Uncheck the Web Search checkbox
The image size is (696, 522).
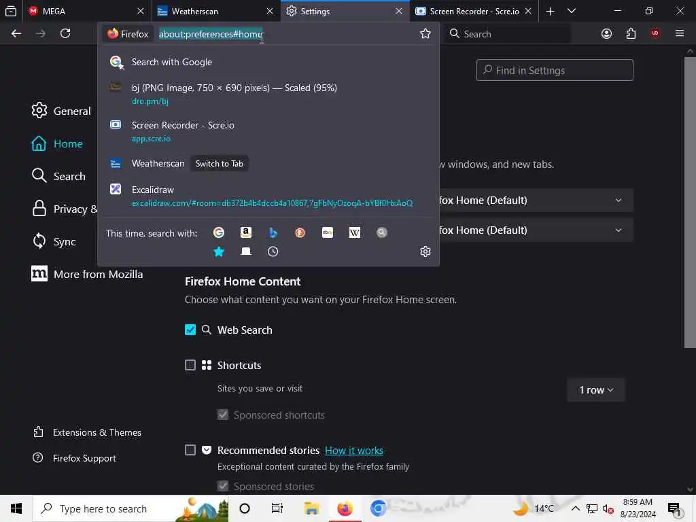[x=190, y=330]
